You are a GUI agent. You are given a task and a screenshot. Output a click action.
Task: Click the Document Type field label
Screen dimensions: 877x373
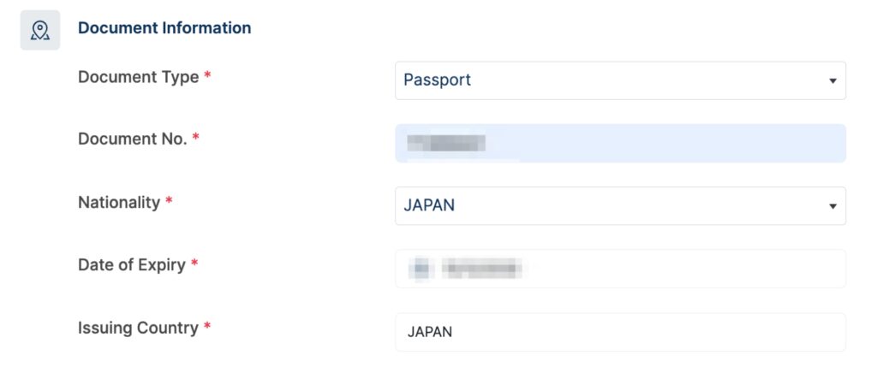[x=138, y=77]
